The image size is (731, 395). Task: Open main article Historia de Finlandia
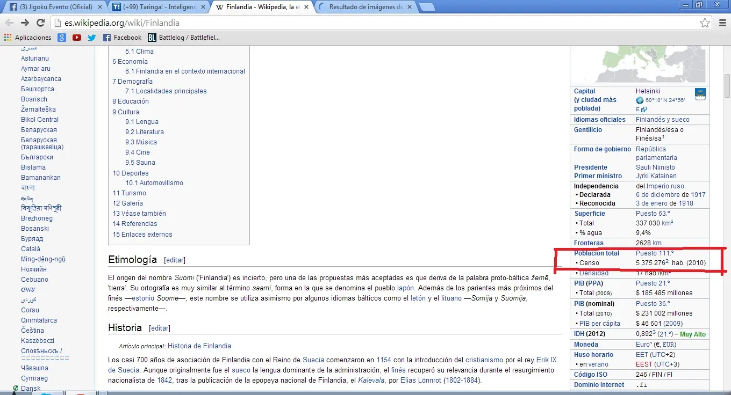(x=199, y=346)
